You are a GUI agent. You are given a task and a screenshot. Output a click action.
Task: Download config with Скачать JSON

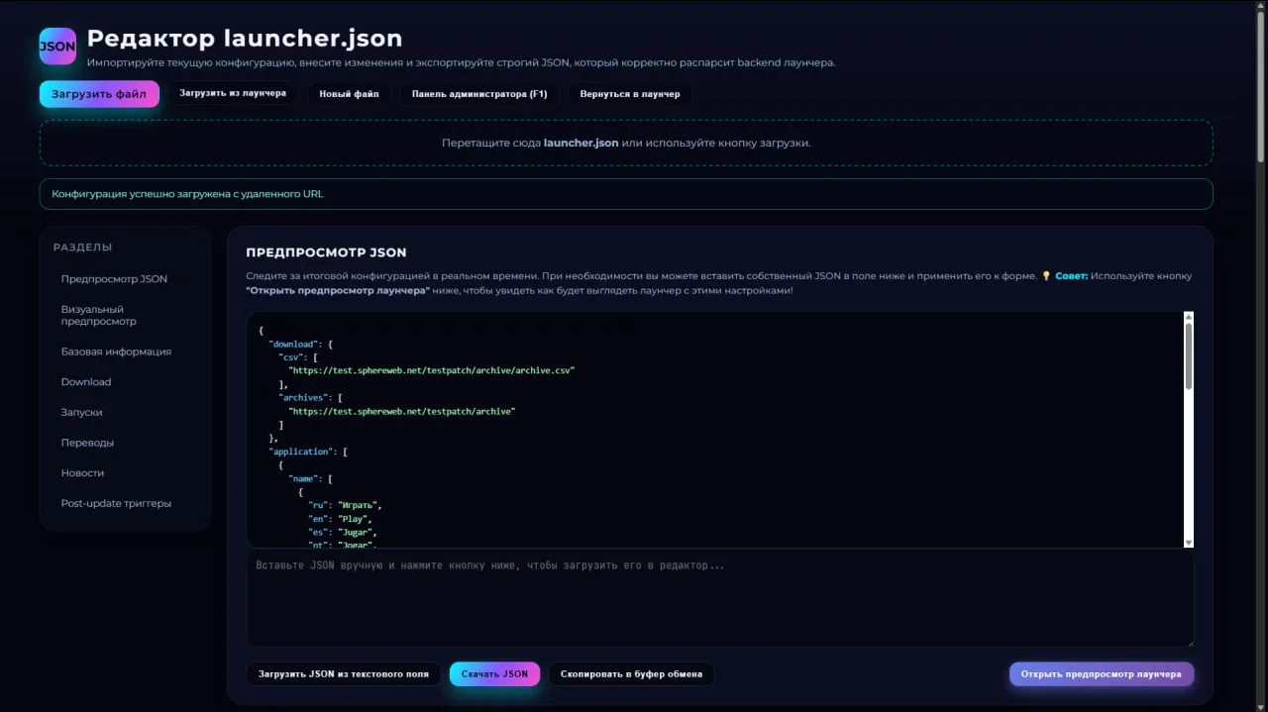tap(494, 674)
